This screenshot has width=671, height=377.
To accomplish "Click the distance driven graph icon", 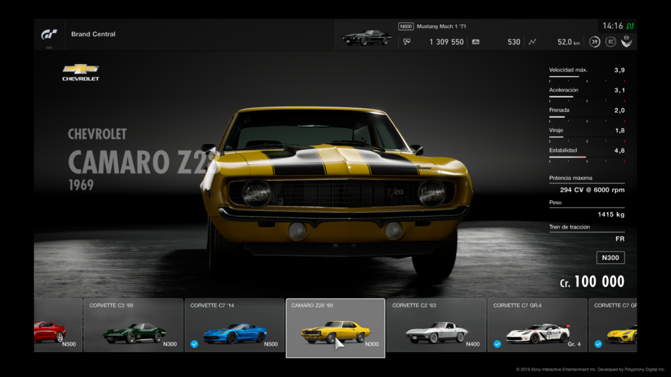I will 532,42.
